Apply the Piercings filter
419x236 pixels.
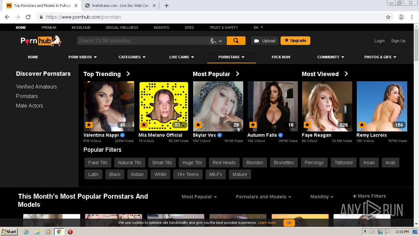click(314, 163)
